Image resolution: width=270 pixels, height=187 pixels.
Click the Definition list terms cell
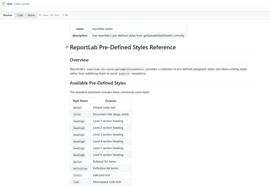point(111,168)
